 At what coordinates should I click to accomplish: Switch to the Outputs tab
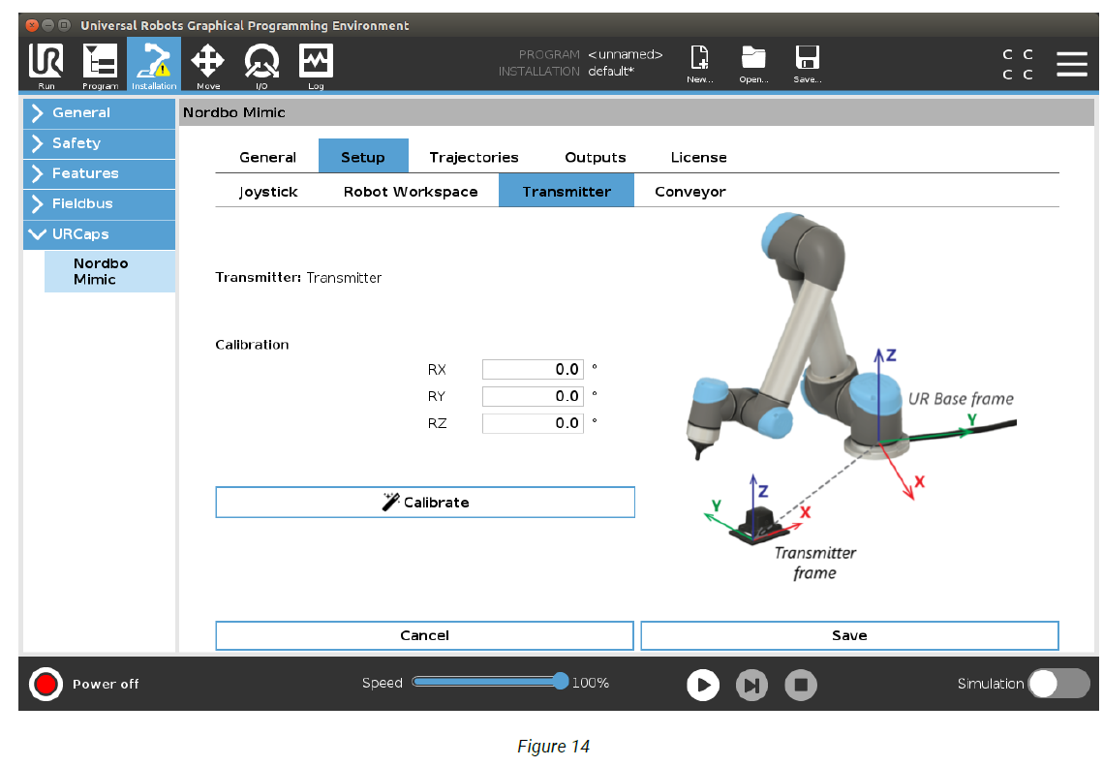pyautogui.click(x=596, y=157)
